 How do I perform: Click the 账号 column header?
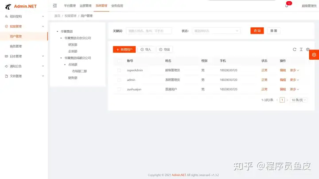click(x=130, y=61)
